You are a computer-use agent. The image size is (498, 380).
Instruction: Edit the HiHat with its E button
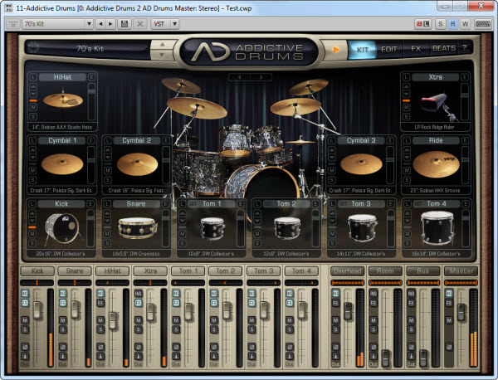tap(91, 77)
